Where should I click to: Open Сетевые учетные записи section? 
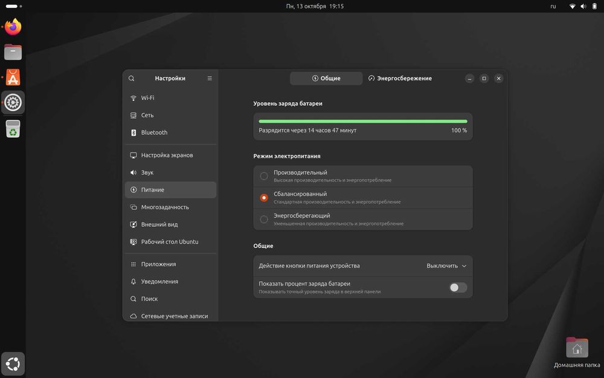171,316
